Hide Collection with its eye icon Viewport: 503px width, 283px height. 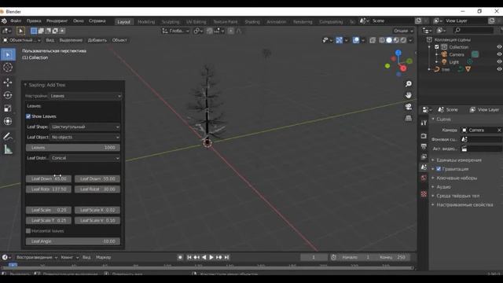point(499,47)
